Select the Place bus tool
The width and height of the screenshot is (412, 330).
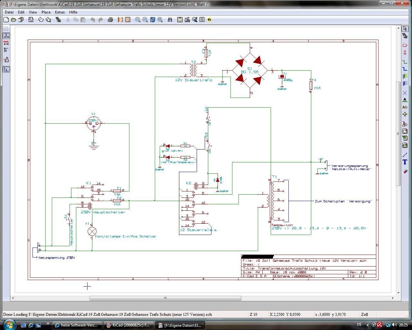point(405,69)
